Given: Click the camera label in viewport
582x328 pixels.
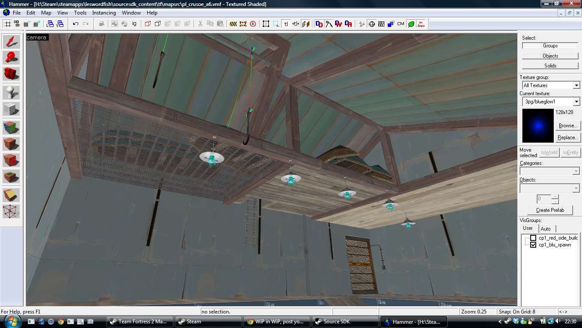Looking at the screenshot, I should [x=37, y=38].
